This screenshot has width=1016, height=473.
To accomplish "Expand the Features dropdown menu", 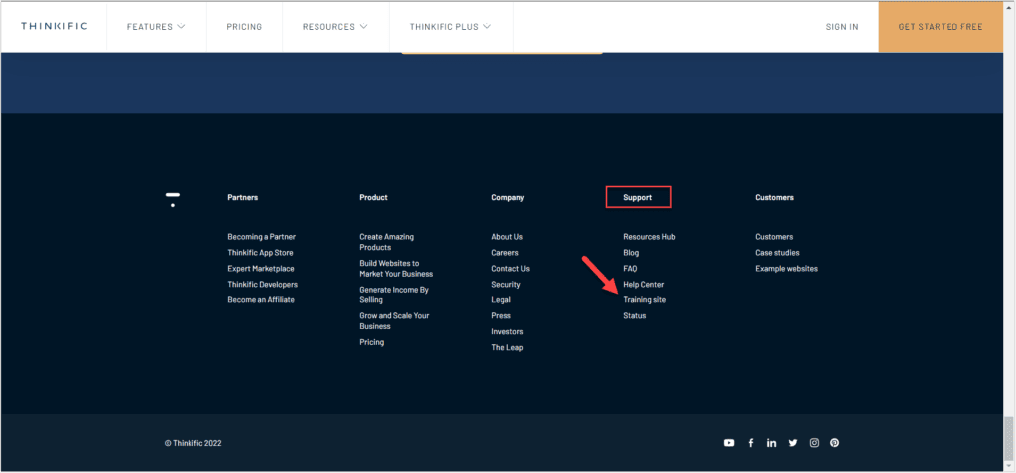I will [x=156, y=27].
